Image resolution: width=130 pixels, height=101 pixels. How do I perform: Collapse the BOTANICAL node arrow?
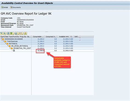pyautogui.click(x=5, y=43)
